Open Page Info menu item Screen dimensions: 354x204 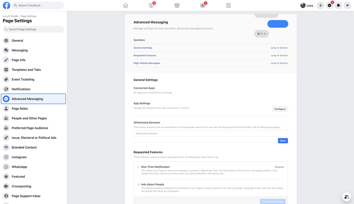click(x=33, y=60)
